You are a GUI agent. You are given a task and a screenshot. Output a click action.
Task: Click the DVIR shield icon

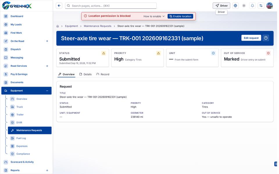[12, 122]
